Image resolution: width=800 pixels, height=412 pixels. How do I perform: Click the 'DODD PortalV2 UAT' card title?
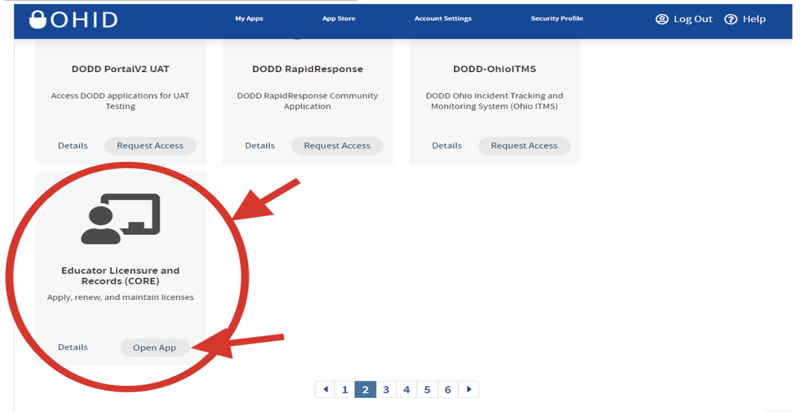coord(121,69)
